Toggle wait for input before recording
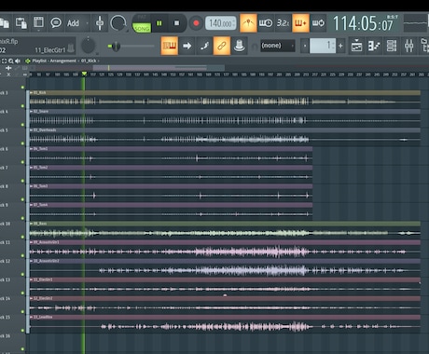This screenshot has width=429, height=354. [x=266, y=23]
